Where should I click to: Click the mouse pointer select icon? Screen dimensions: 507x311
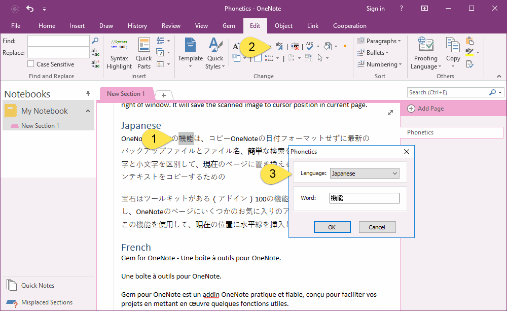pos(320,58)
